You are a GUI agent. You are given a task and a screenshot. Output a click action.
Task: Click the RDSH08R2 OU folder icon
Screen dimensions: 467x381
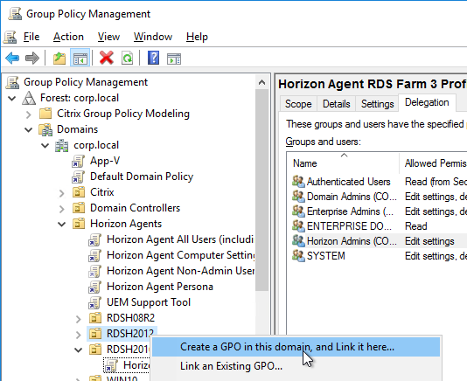(x=95, y=318)
